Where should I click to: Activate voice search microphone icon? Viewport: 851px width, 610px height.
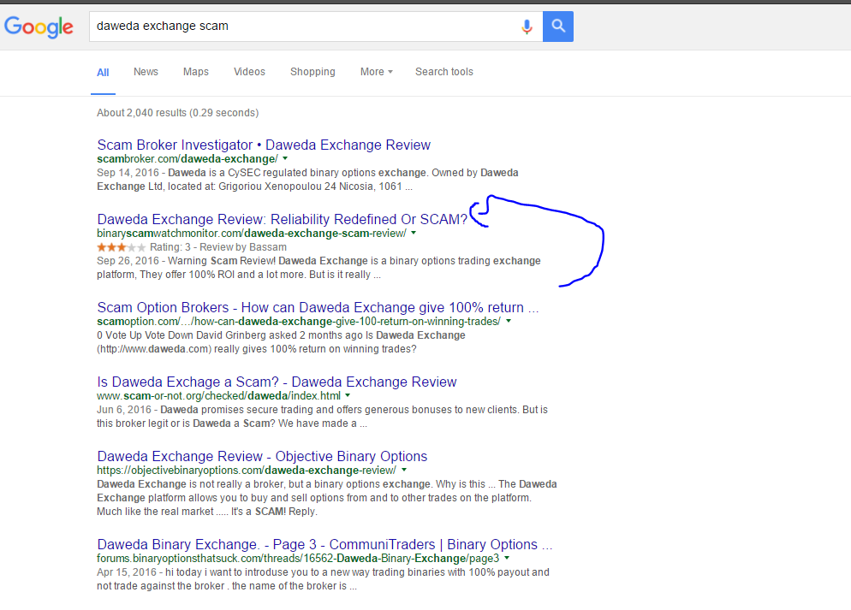(527, 26)
